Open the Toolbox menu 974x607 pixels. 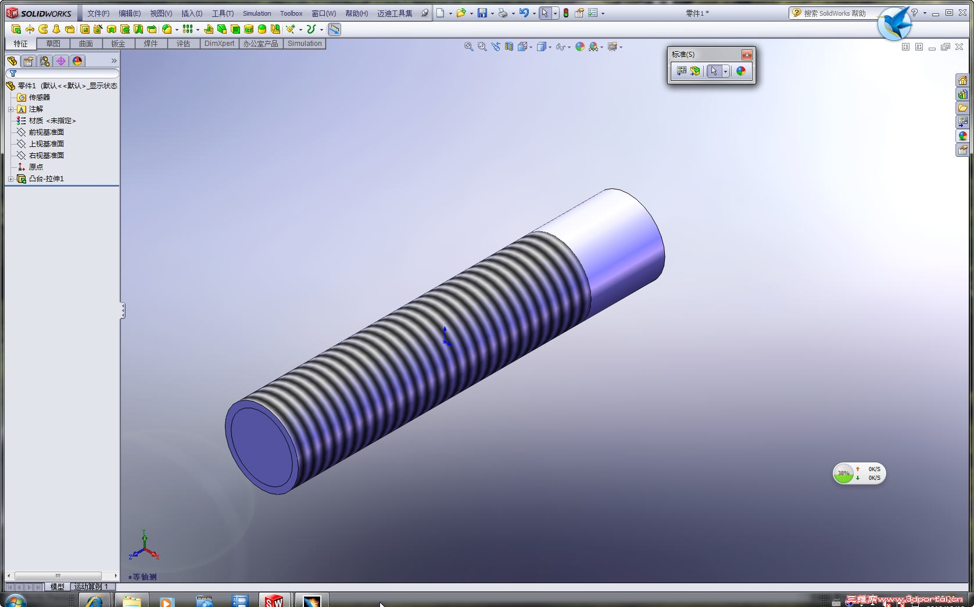pos(291,13)
